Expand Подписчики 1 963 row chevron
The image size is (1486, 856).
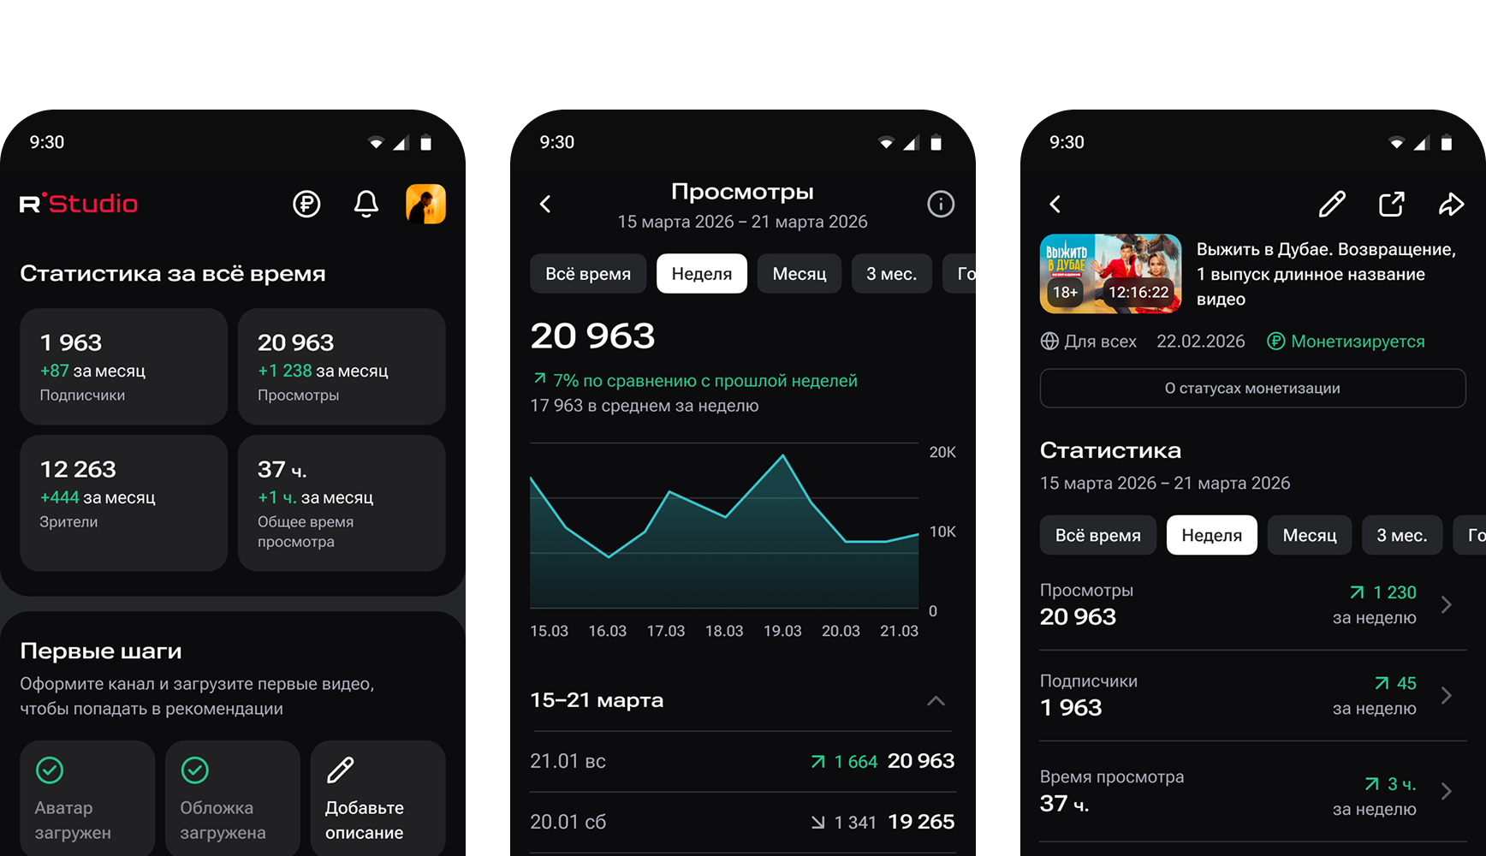[1447, 695]
